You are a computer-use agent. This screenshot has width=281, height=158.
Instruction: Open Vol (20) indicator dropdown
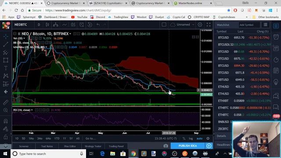point(24,38)
